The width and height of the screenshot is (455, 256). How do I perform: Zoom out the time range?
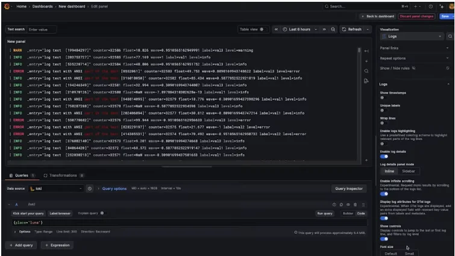pos(333,29)
